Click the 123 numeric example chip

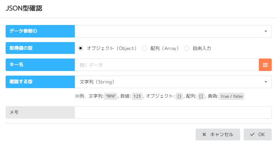click(137, 97)
